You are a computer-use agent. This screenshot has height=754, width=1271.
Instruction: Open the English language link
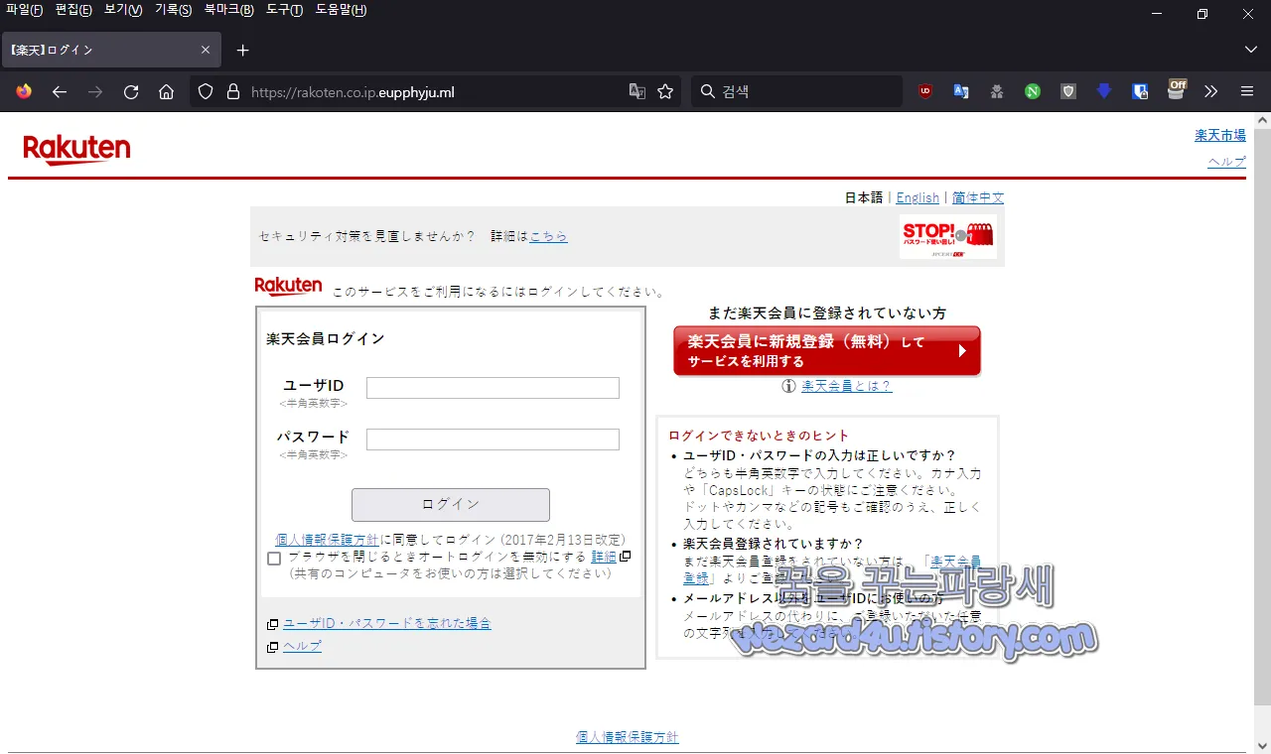coord(918,197)
